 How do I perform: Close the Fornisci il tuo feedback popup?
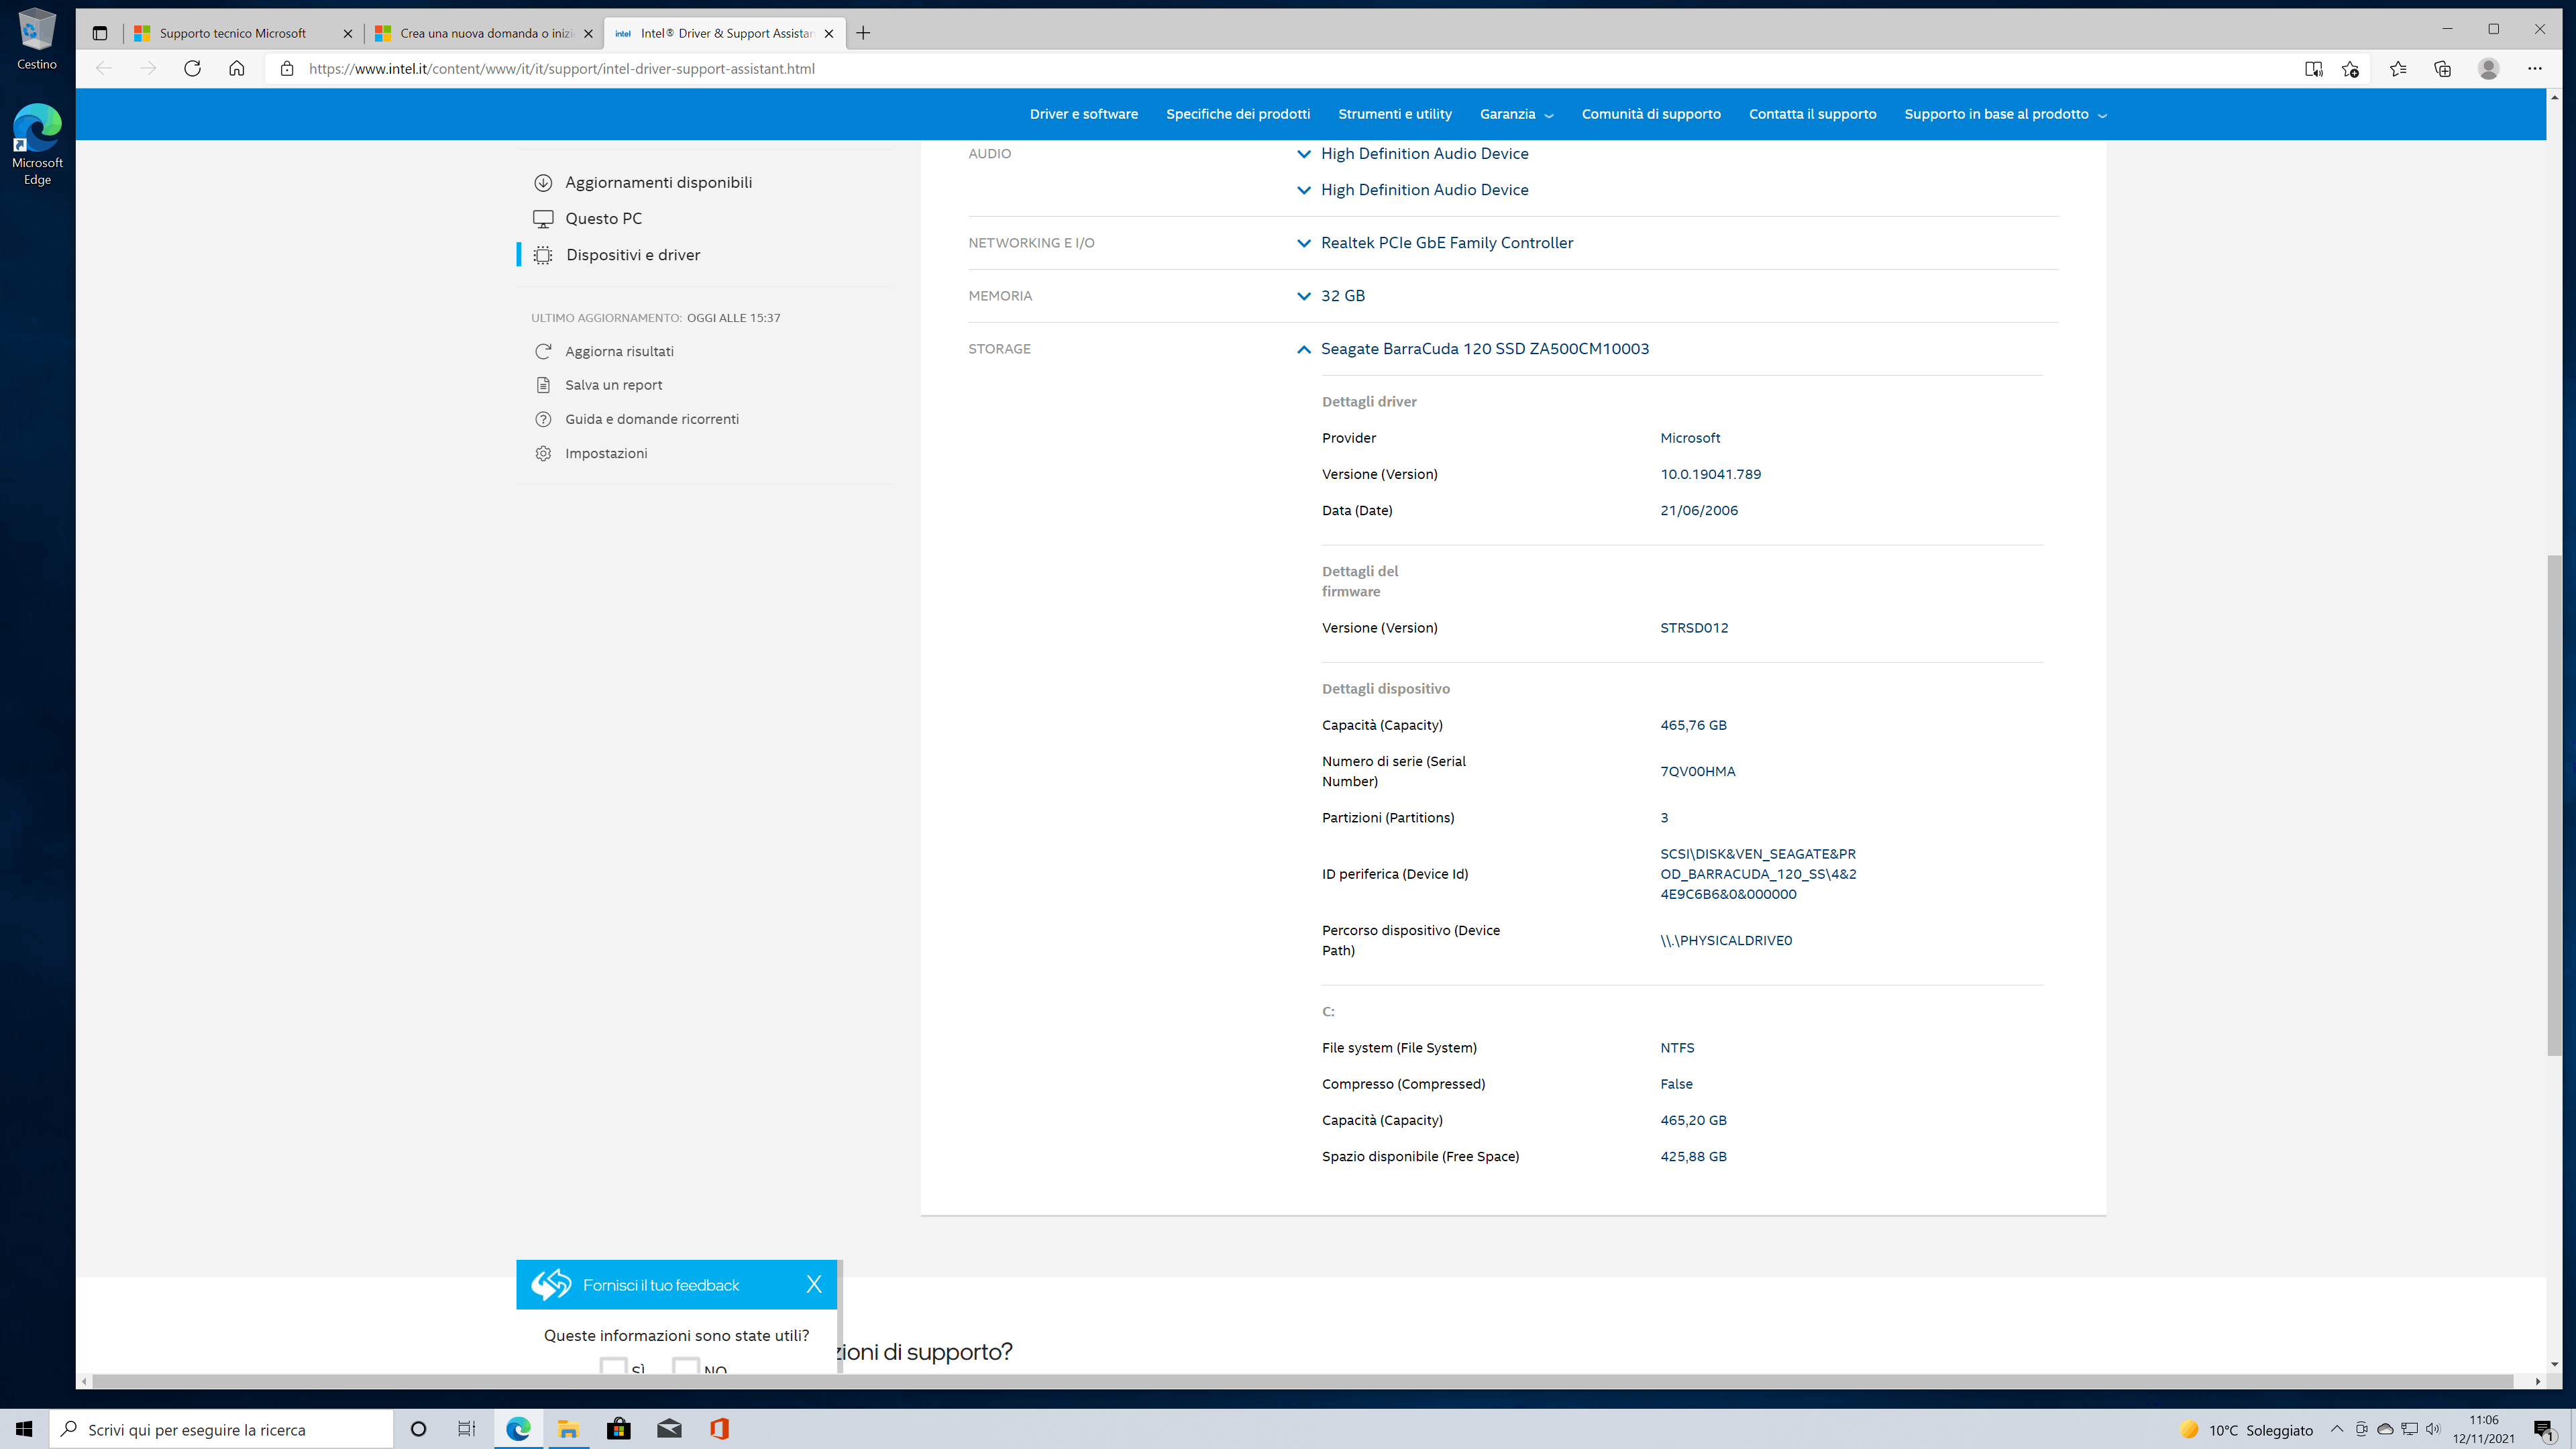[814, 1284]
